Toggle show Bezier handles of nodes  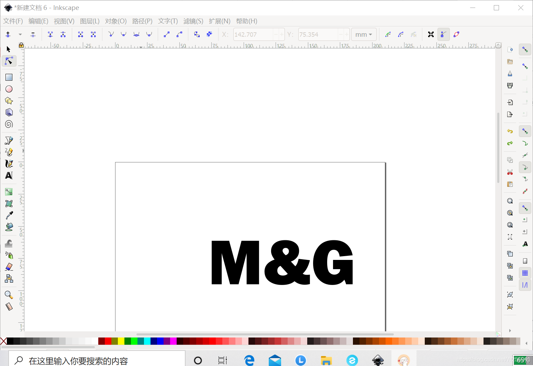[x=444, y=34]
